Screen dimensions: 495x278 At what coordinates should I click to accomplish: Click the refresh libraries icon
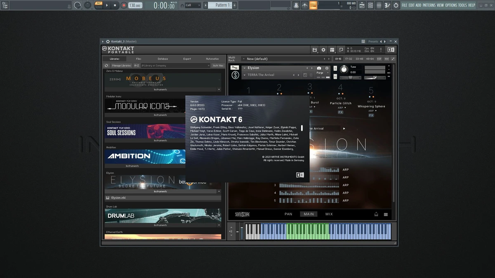[x=106, y=65]
